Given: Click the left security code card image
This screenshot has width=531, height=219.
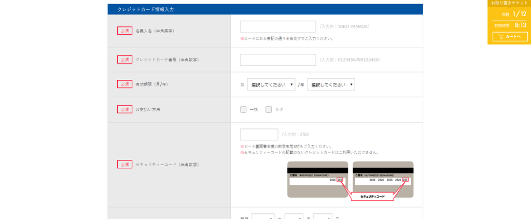Looking at the screenshot, I should tap(318, 180).
